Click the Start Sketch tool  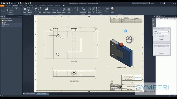click(x=90, y=10)
